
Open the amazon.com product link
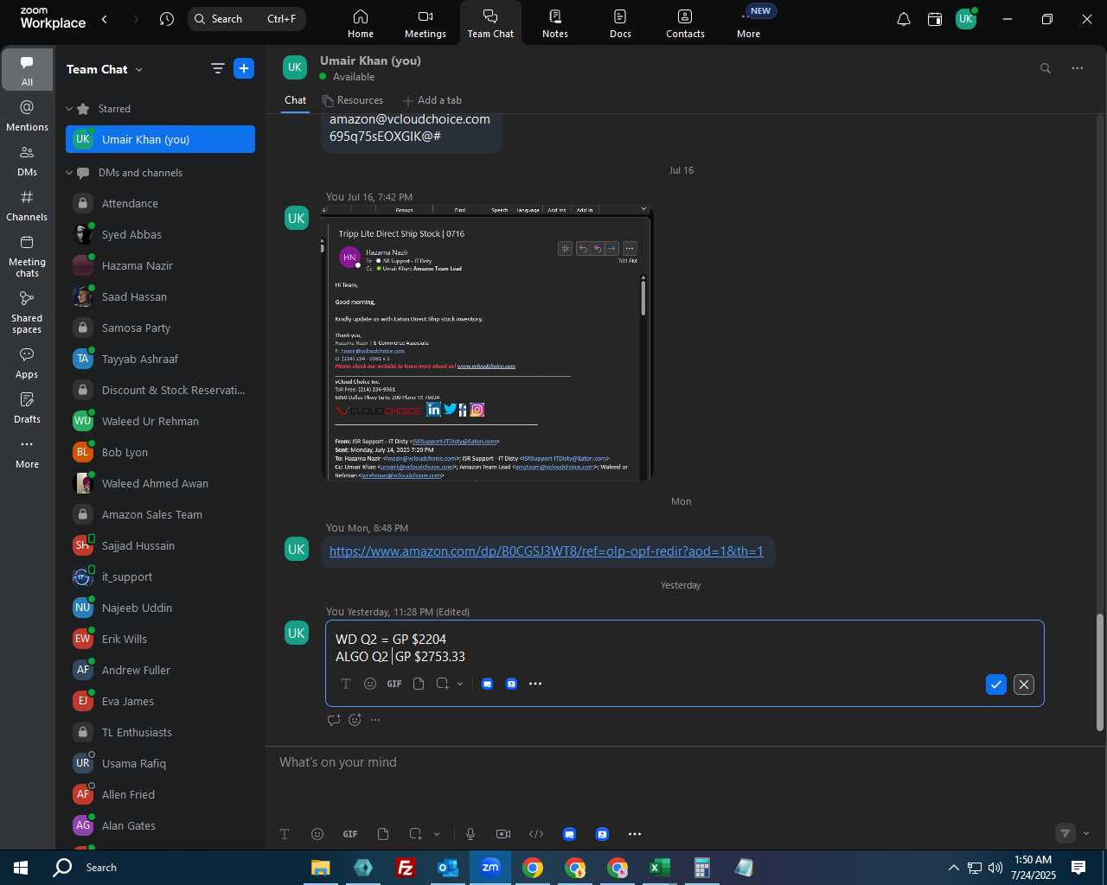coord(546,551)
